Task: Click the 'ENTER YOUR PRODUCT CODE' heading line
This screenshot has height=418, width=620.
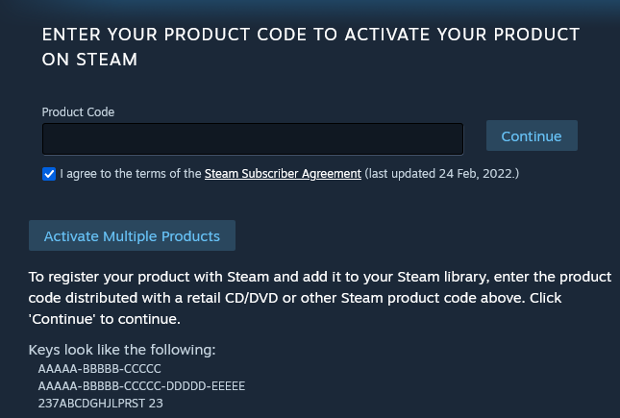Action: click(x=310, y=35)
